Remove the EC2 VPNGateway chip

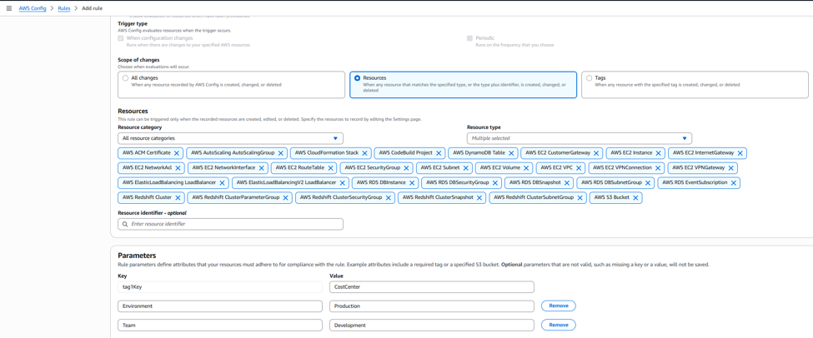tap(731, 168)
